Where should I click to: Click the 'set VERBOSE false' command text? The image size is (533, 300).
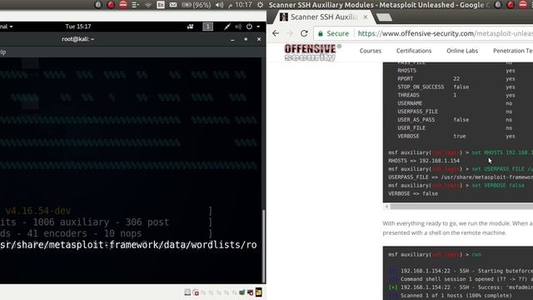coord(498,185)
